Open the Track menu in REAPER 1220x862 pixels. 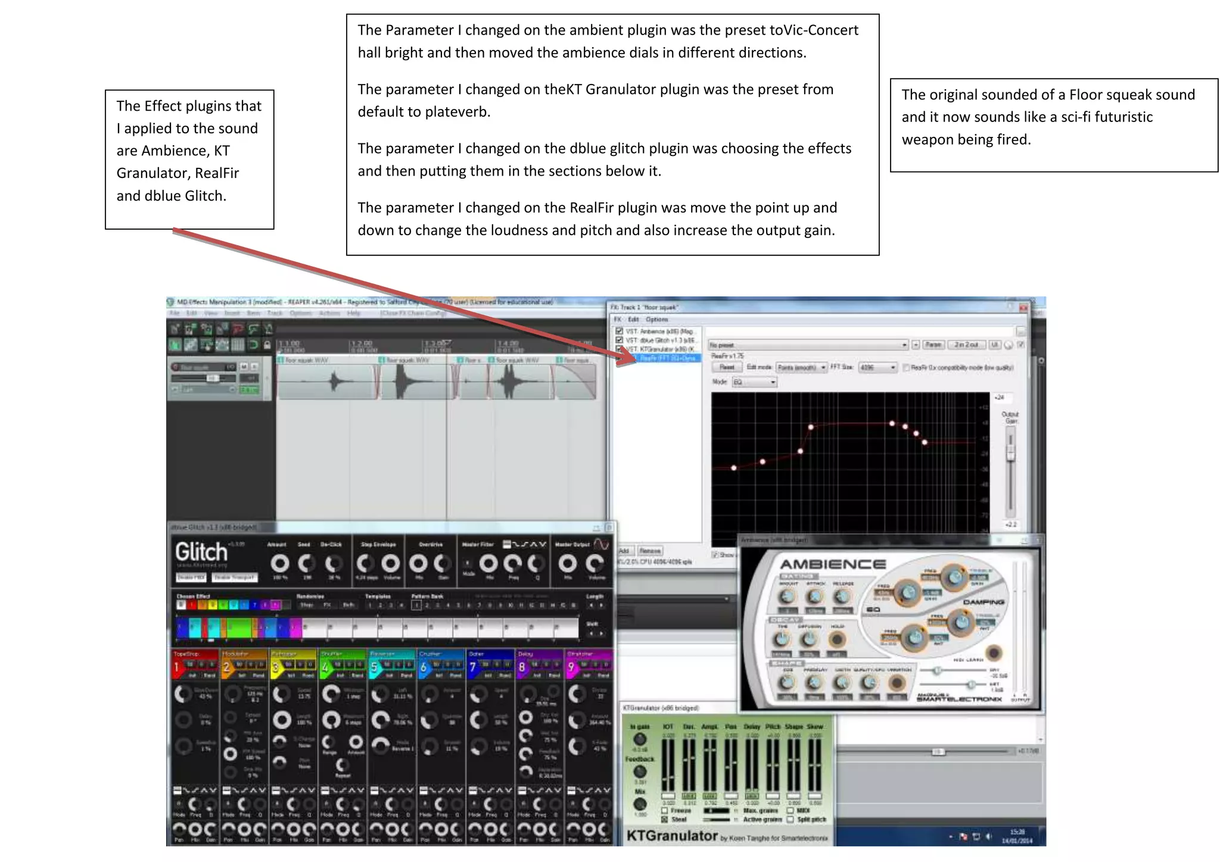tap(275, 313)
